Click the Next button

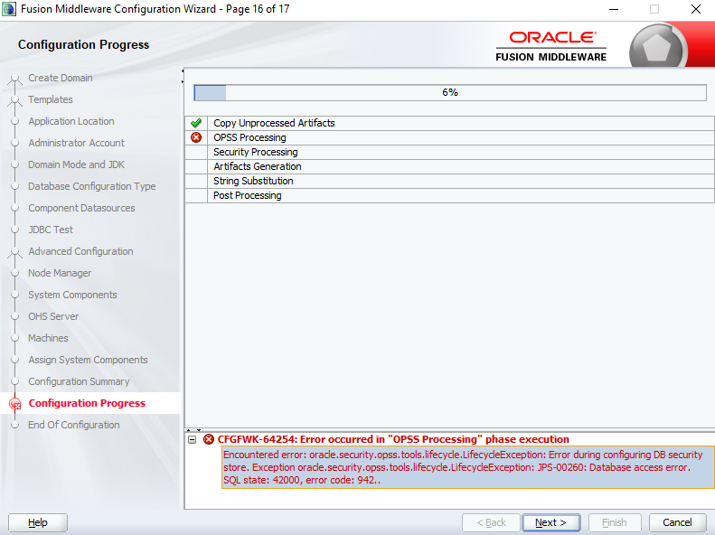click(x=550, y=522)
